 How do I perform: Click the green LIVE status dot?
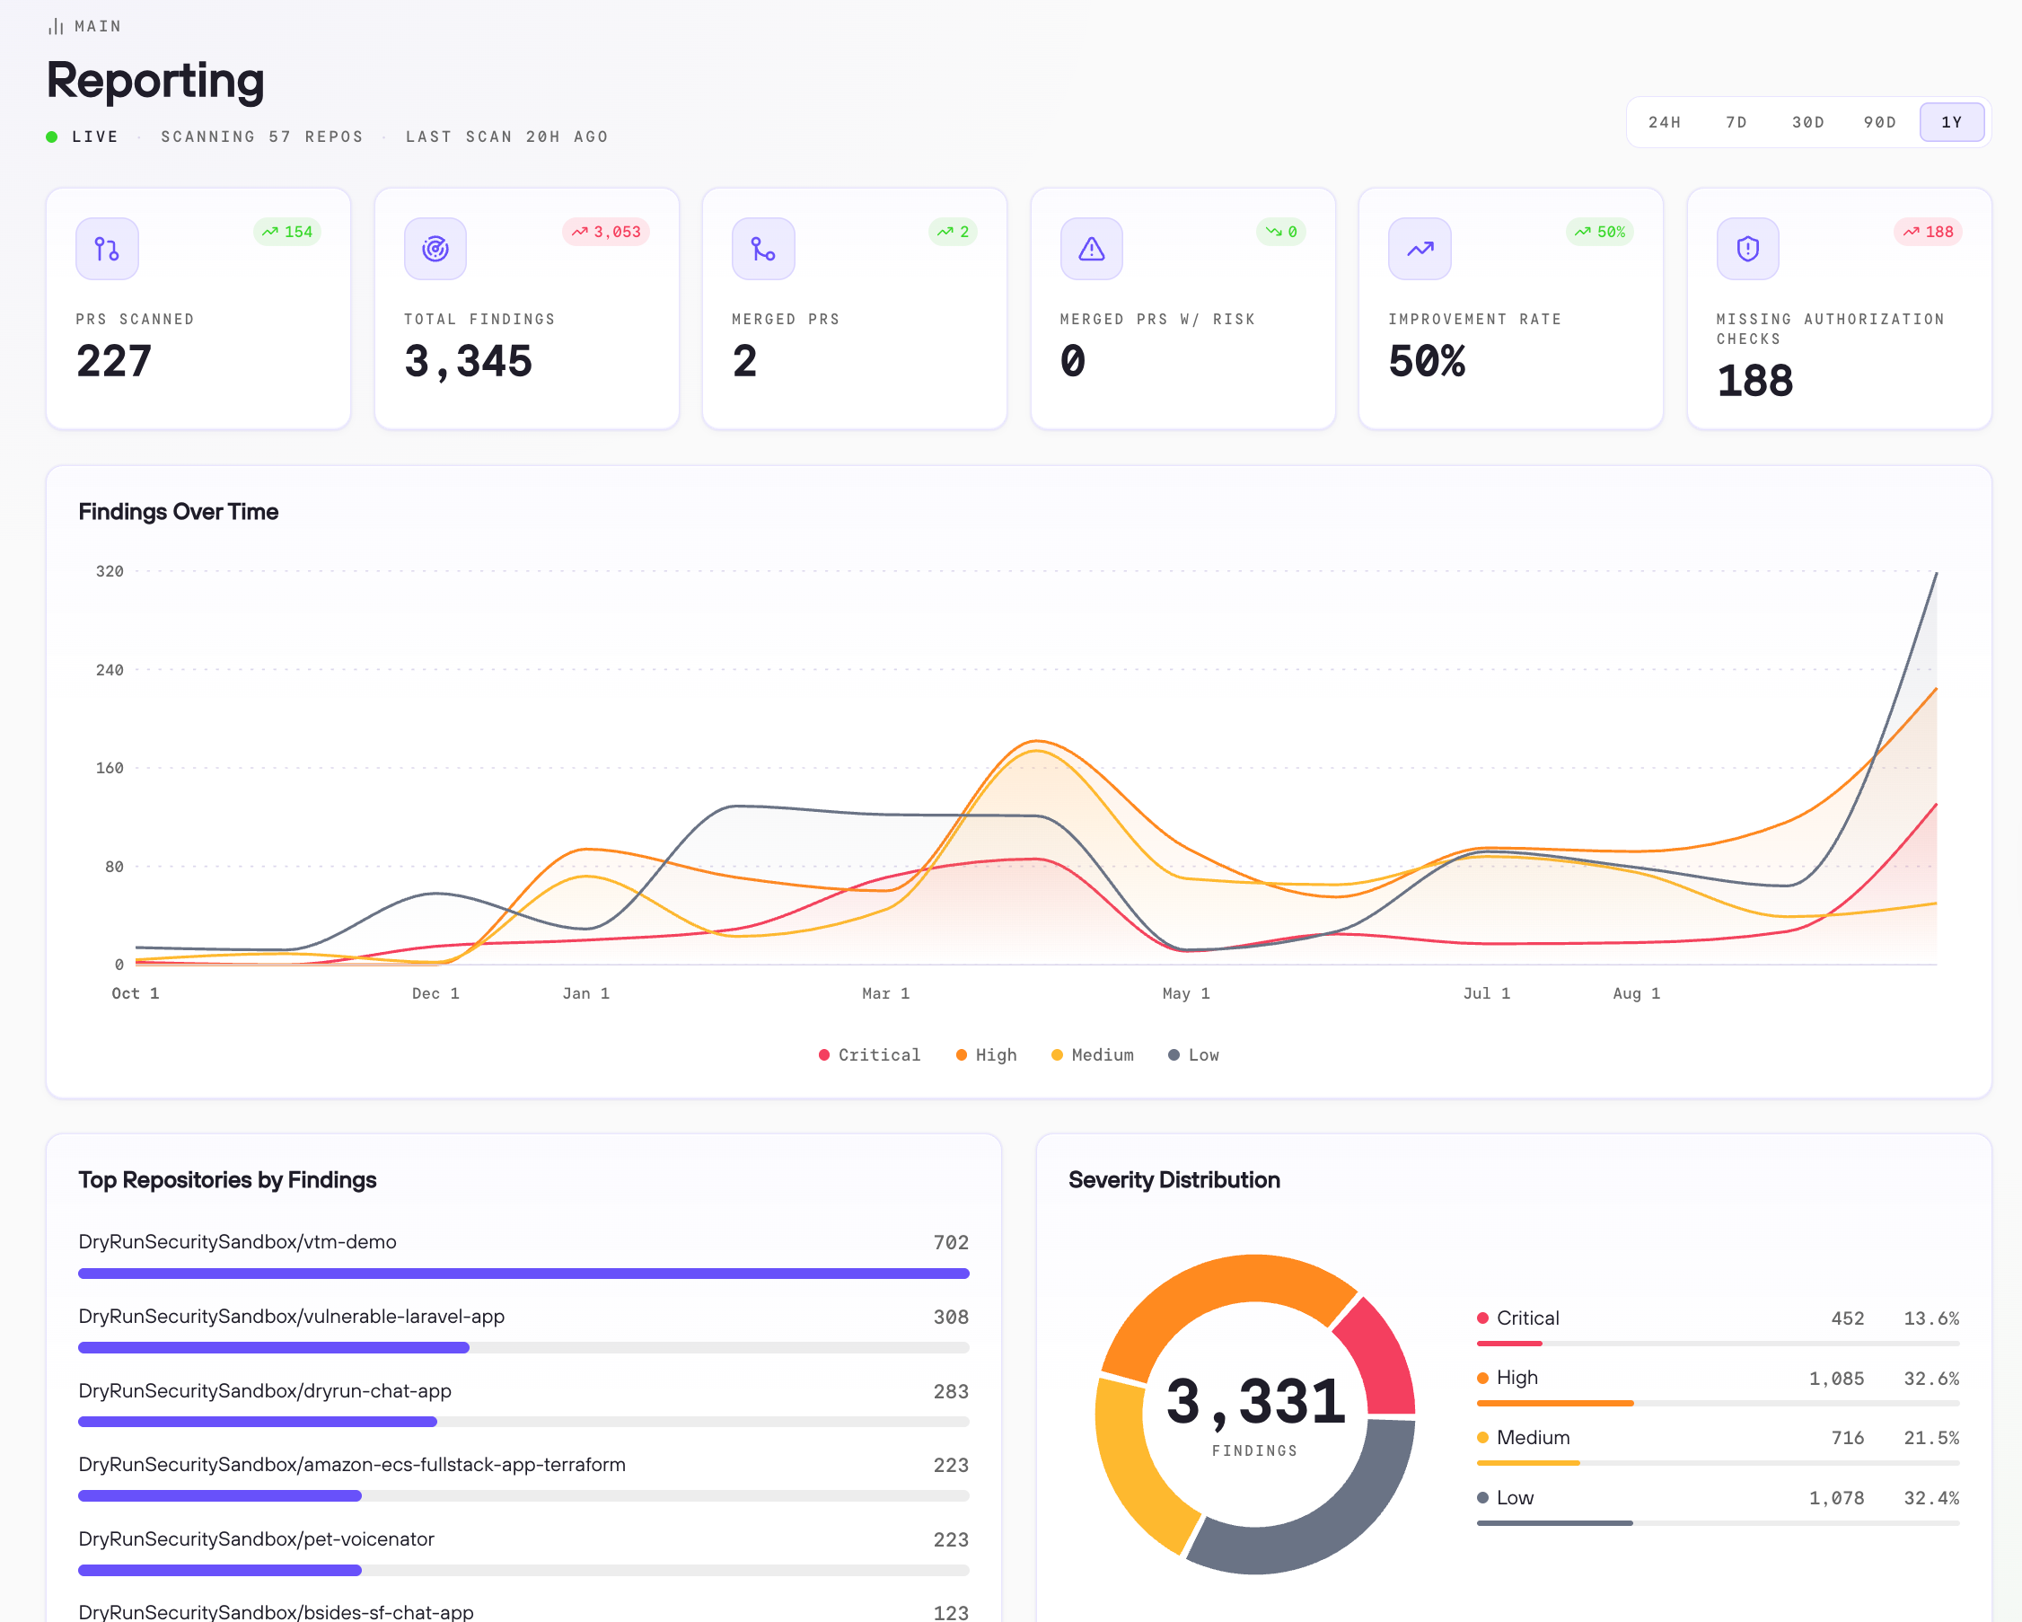(52, 137)
